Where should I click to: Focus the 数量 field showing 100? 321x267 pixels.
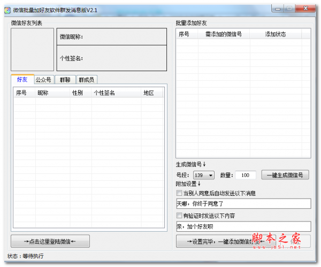click(x=246, y=176)
